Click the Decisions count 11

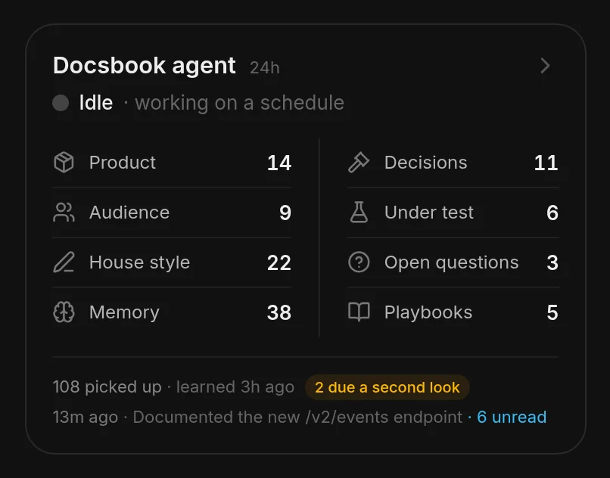546,163
